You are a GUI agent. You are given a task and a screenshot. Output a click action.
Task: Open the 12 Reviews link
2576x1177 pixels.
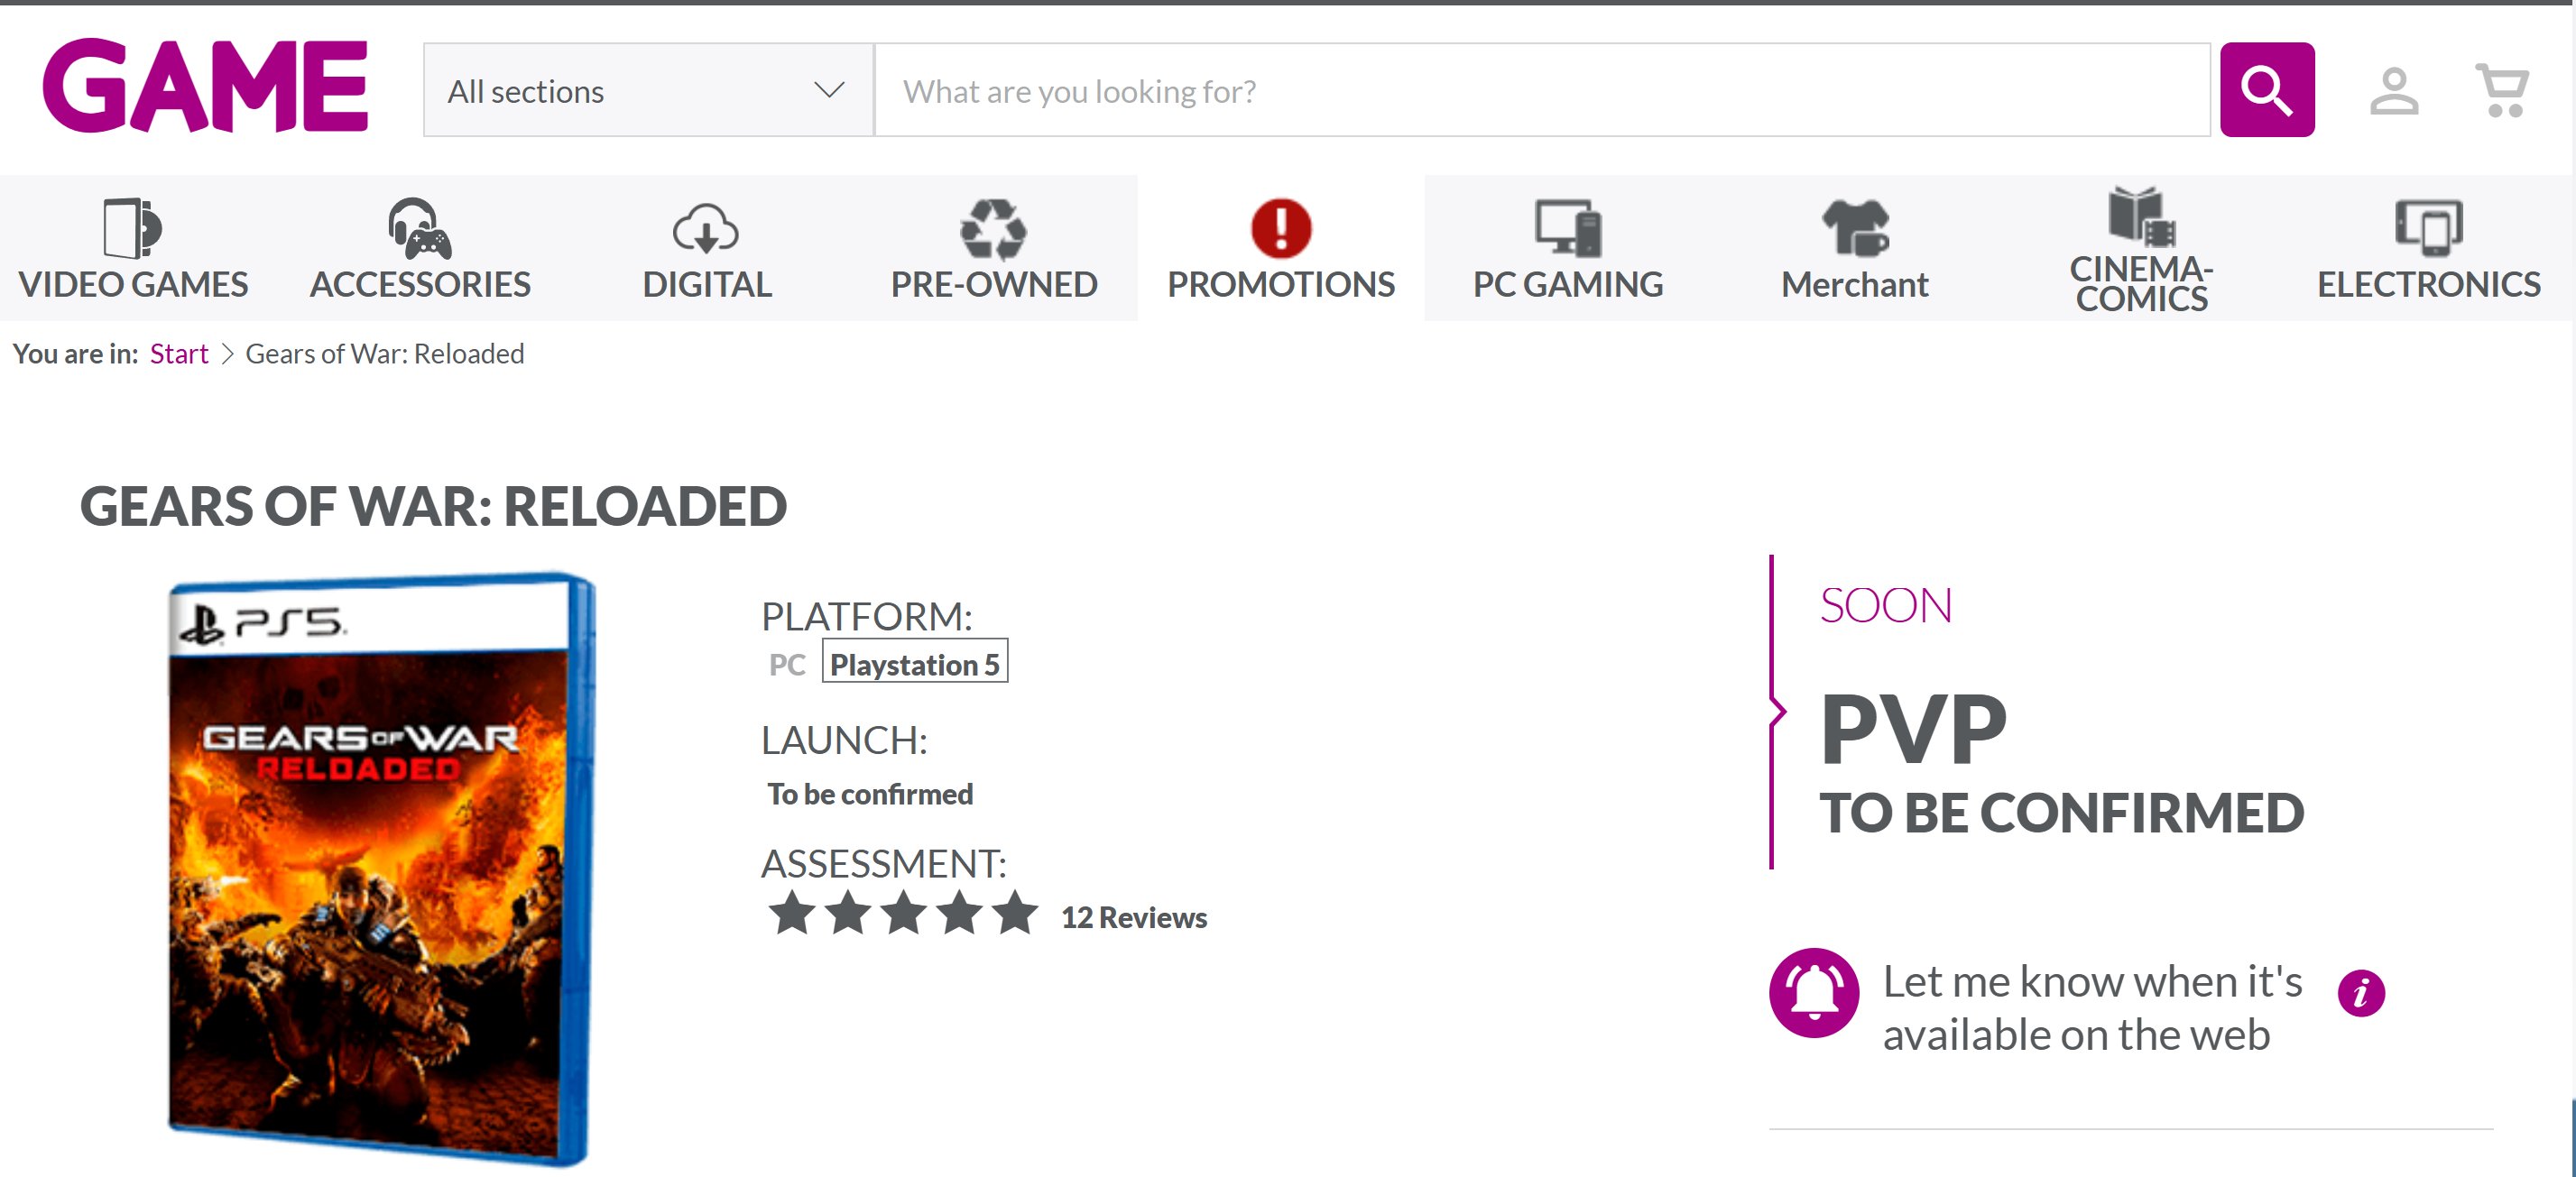[x=1134, y=917]
